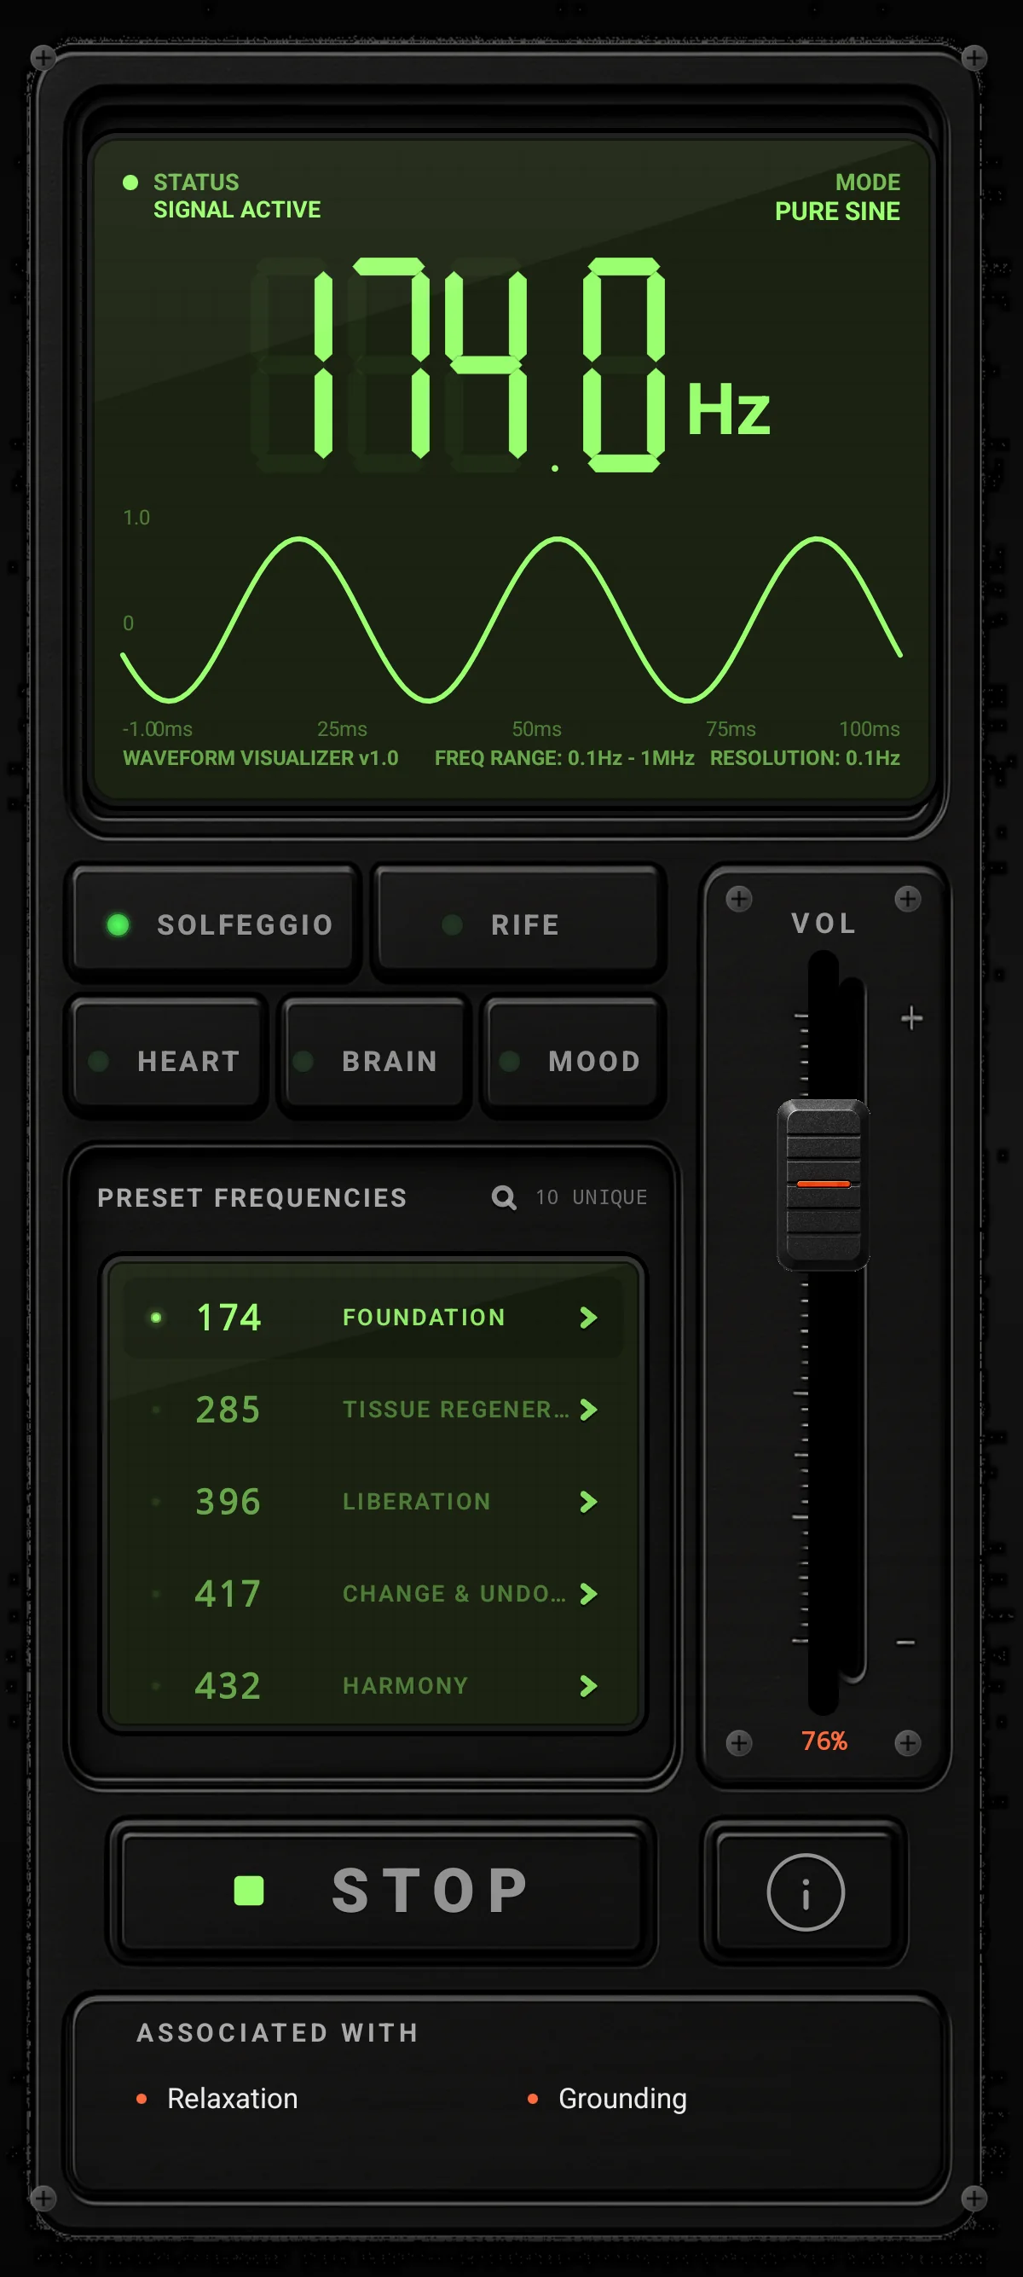Select the 432 frequency value

pyautogui.click(x=228, y=1686)
